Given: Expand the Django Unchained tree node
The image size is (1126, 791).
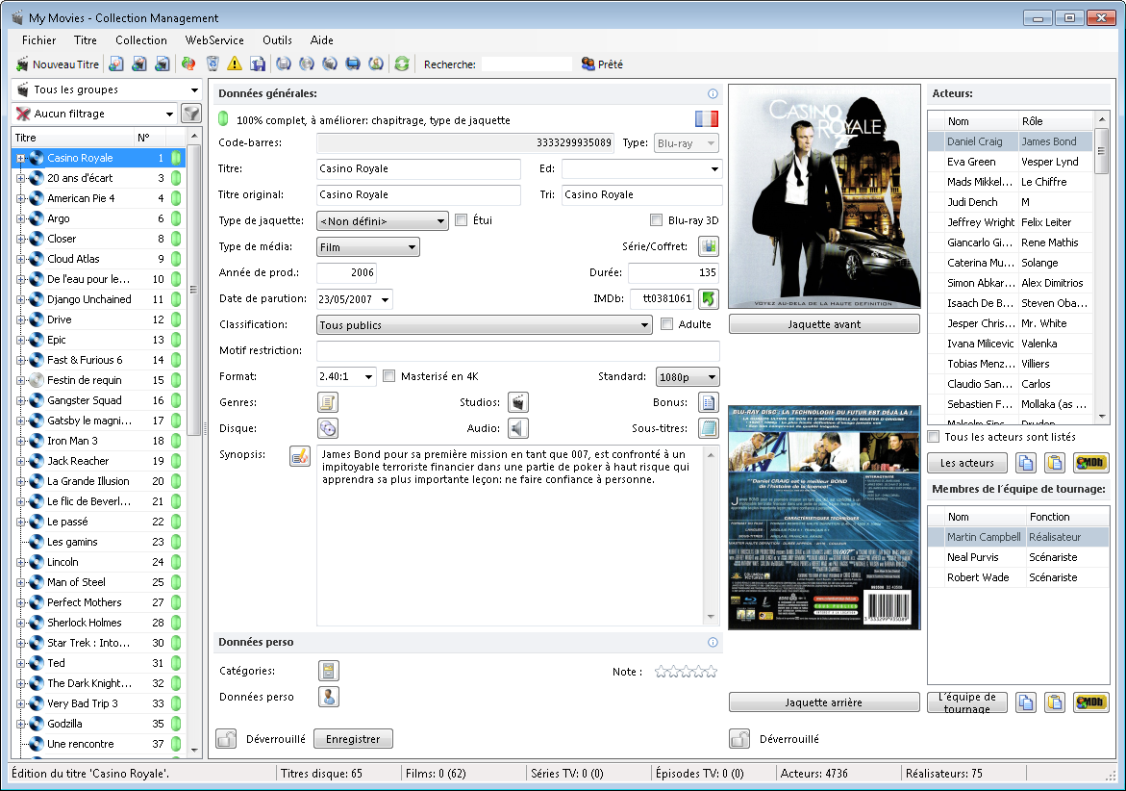Looking at the screenshot, I should coord(21,299).
